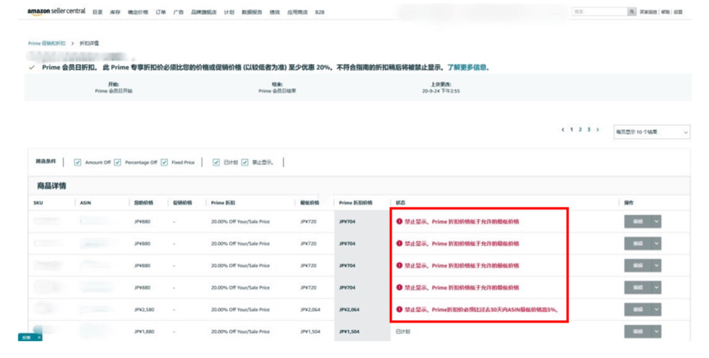The height and width of the screenshot is (358, 709).
Task: Click the red error icon in first row
Action: pyautogui.click(x=399, y=222)
